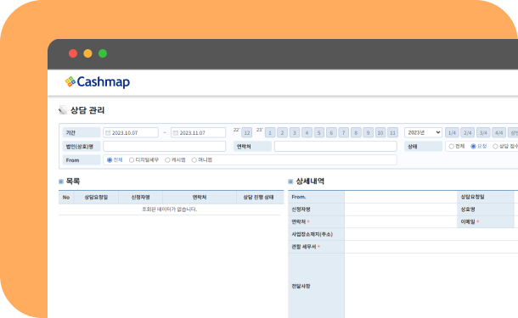Select 머니맵 radio button
The width and height of the screenshot is (518, 318).
(x=194, y=160)
